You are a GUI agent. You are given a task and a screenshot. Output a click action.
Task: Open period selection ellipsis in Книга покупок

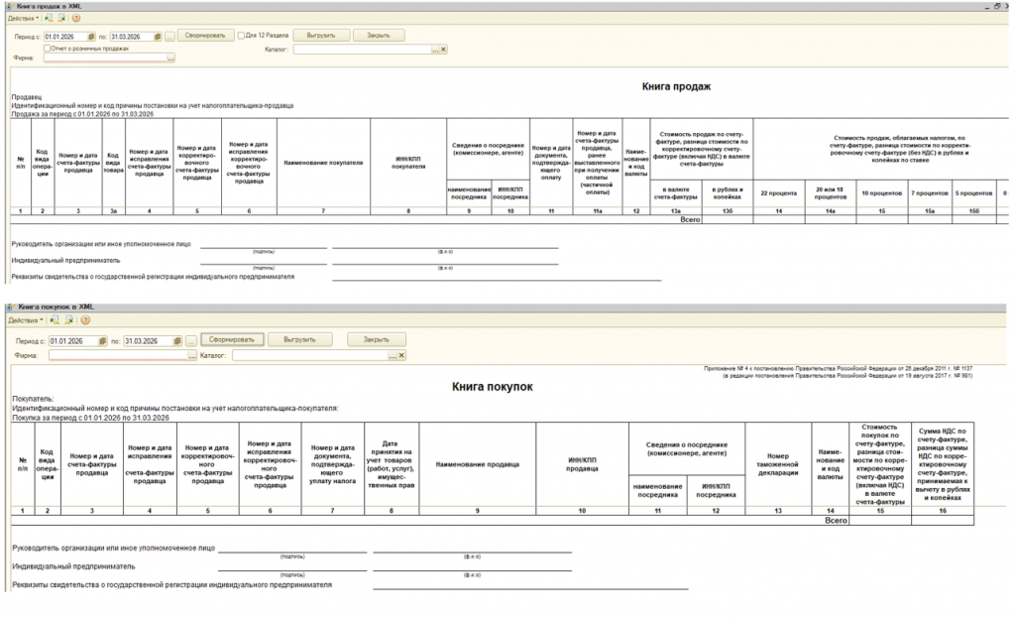pyautogui.click(x=191, y=341)
